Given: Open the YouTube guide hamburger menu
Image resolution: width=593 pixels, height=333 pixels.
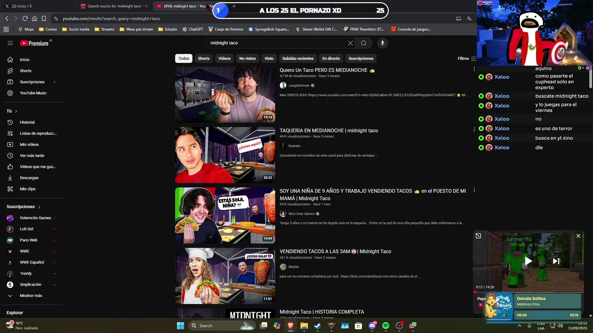Looking at the screenshot, I should (10, 43).
